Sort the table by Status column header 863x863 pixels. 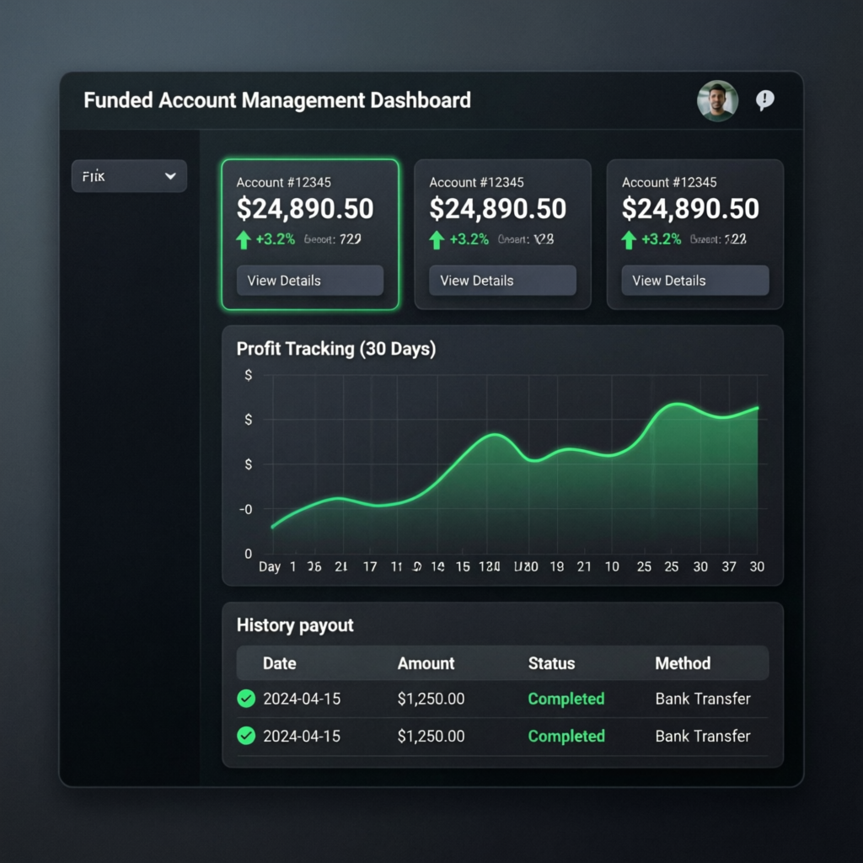point(551,663)
